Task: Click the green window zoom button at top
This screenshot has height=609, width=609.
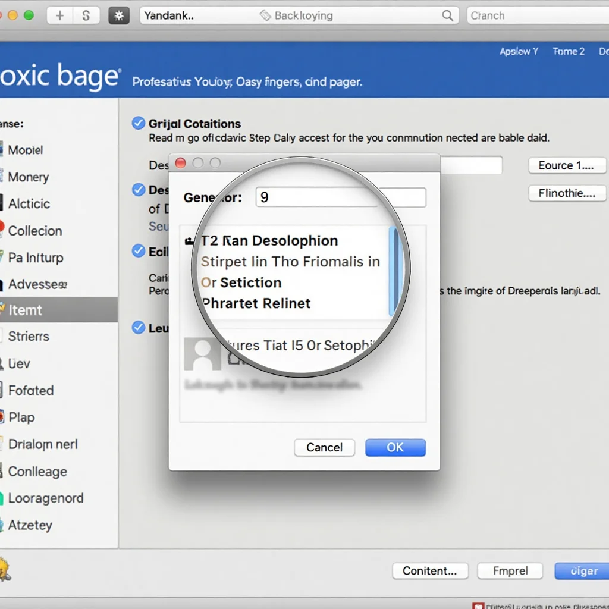Action: tap(29, 15)
